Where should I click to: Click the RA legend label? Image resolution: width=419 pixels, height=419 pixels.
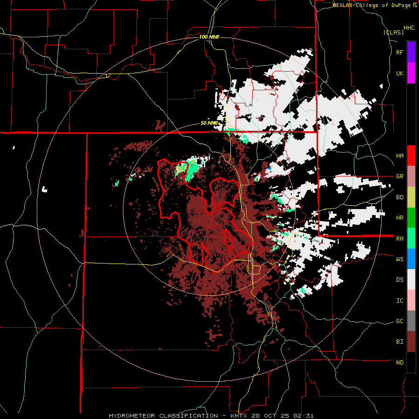(399, 239)
